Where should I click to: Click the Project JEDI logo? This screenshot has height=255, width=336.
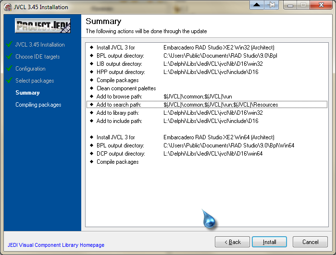pos(43,26)
